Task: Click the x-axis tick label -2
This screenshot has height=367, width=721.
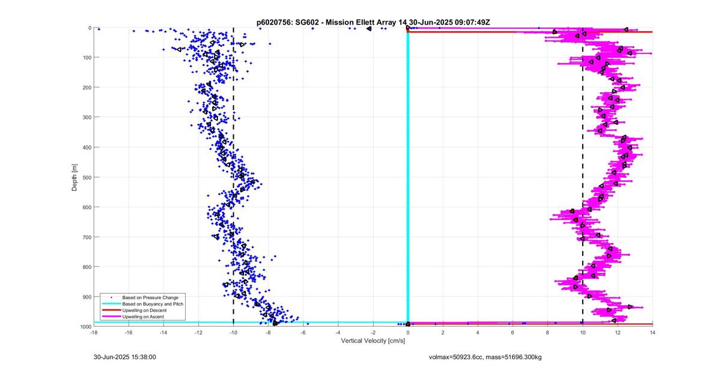Action: click(373, 332)
